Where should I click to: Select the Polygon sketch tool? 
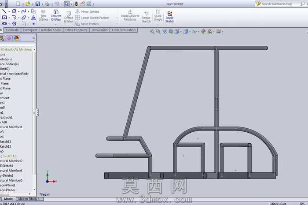[x=14, y=24]
